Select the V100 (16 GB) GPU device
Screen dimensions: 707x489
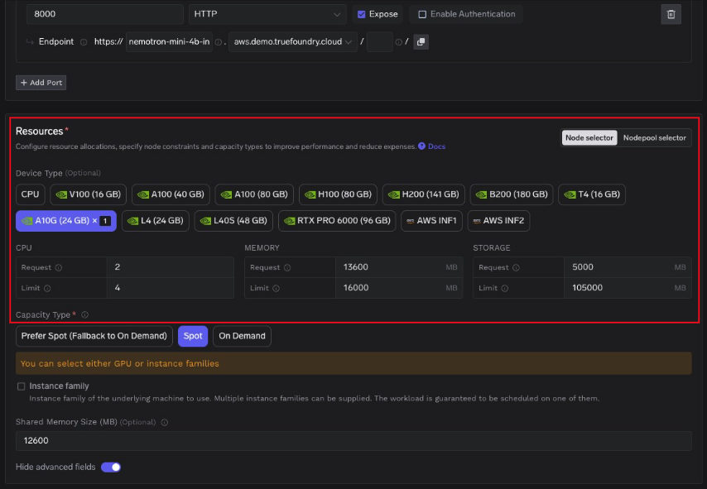[89, 194]
